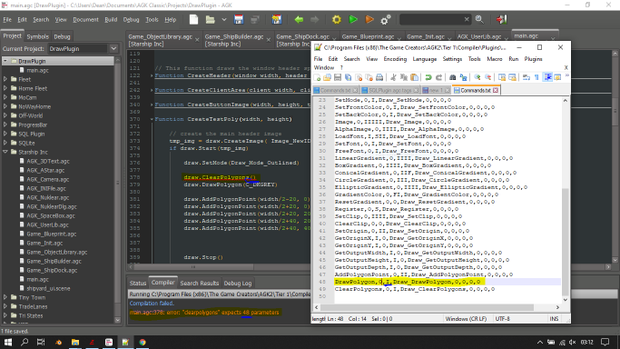Close the active Commands.txt Notepad++ tab
The height and width of the screenshot is (349, 620).
496,90
